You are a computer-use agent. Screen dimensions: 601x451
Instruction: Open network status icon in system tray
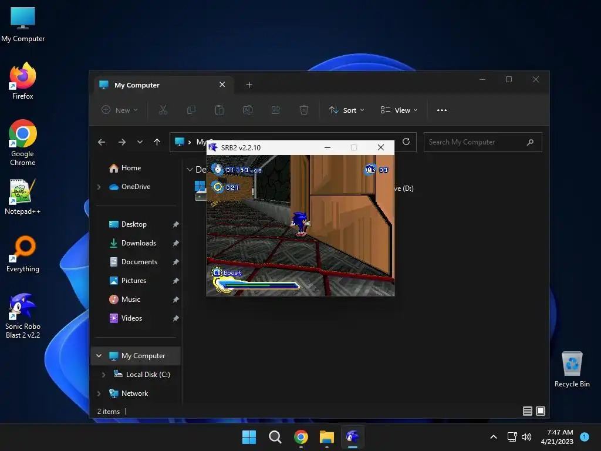pyautogui.click(x=512, y=437)
